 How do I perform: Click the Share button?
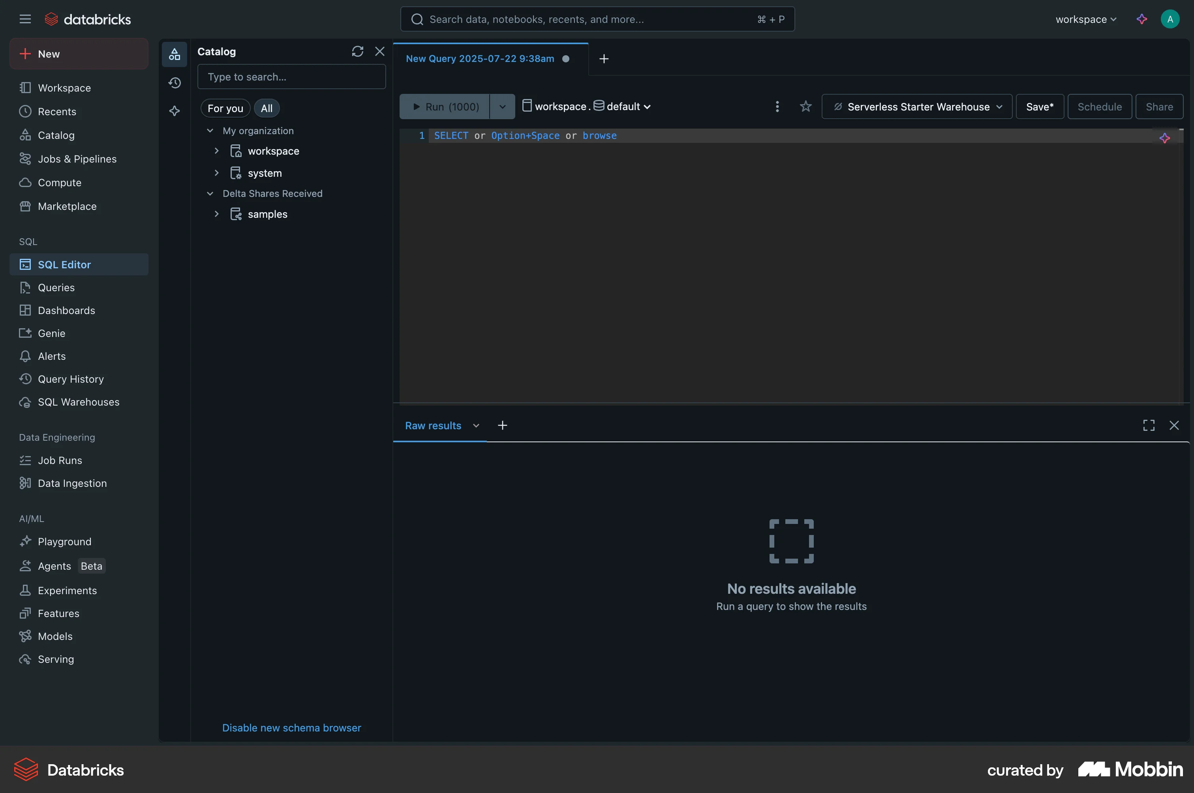pos(1159,107)
